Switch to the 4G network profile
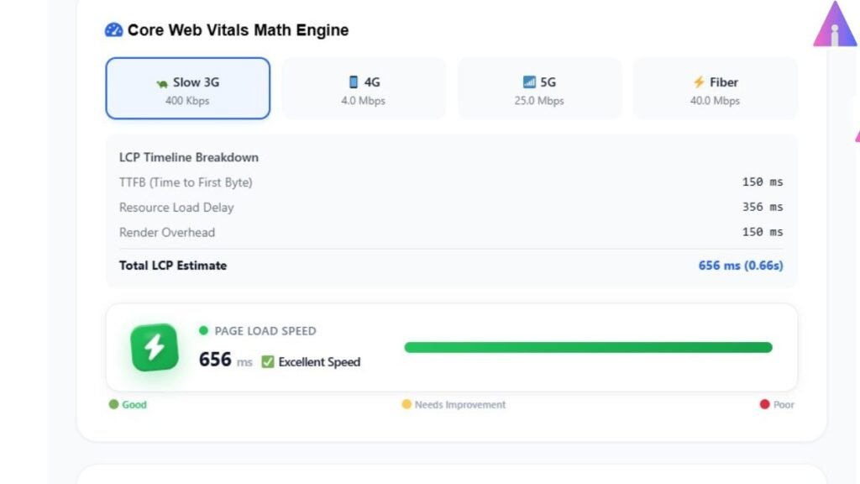The image size is (860, 484). coord(363,88)
